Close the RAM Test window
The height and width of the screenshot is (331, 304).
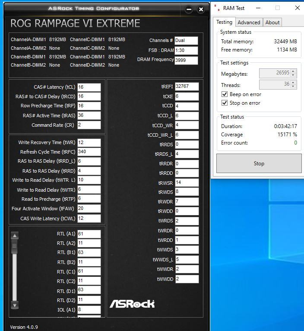point(297,8)
